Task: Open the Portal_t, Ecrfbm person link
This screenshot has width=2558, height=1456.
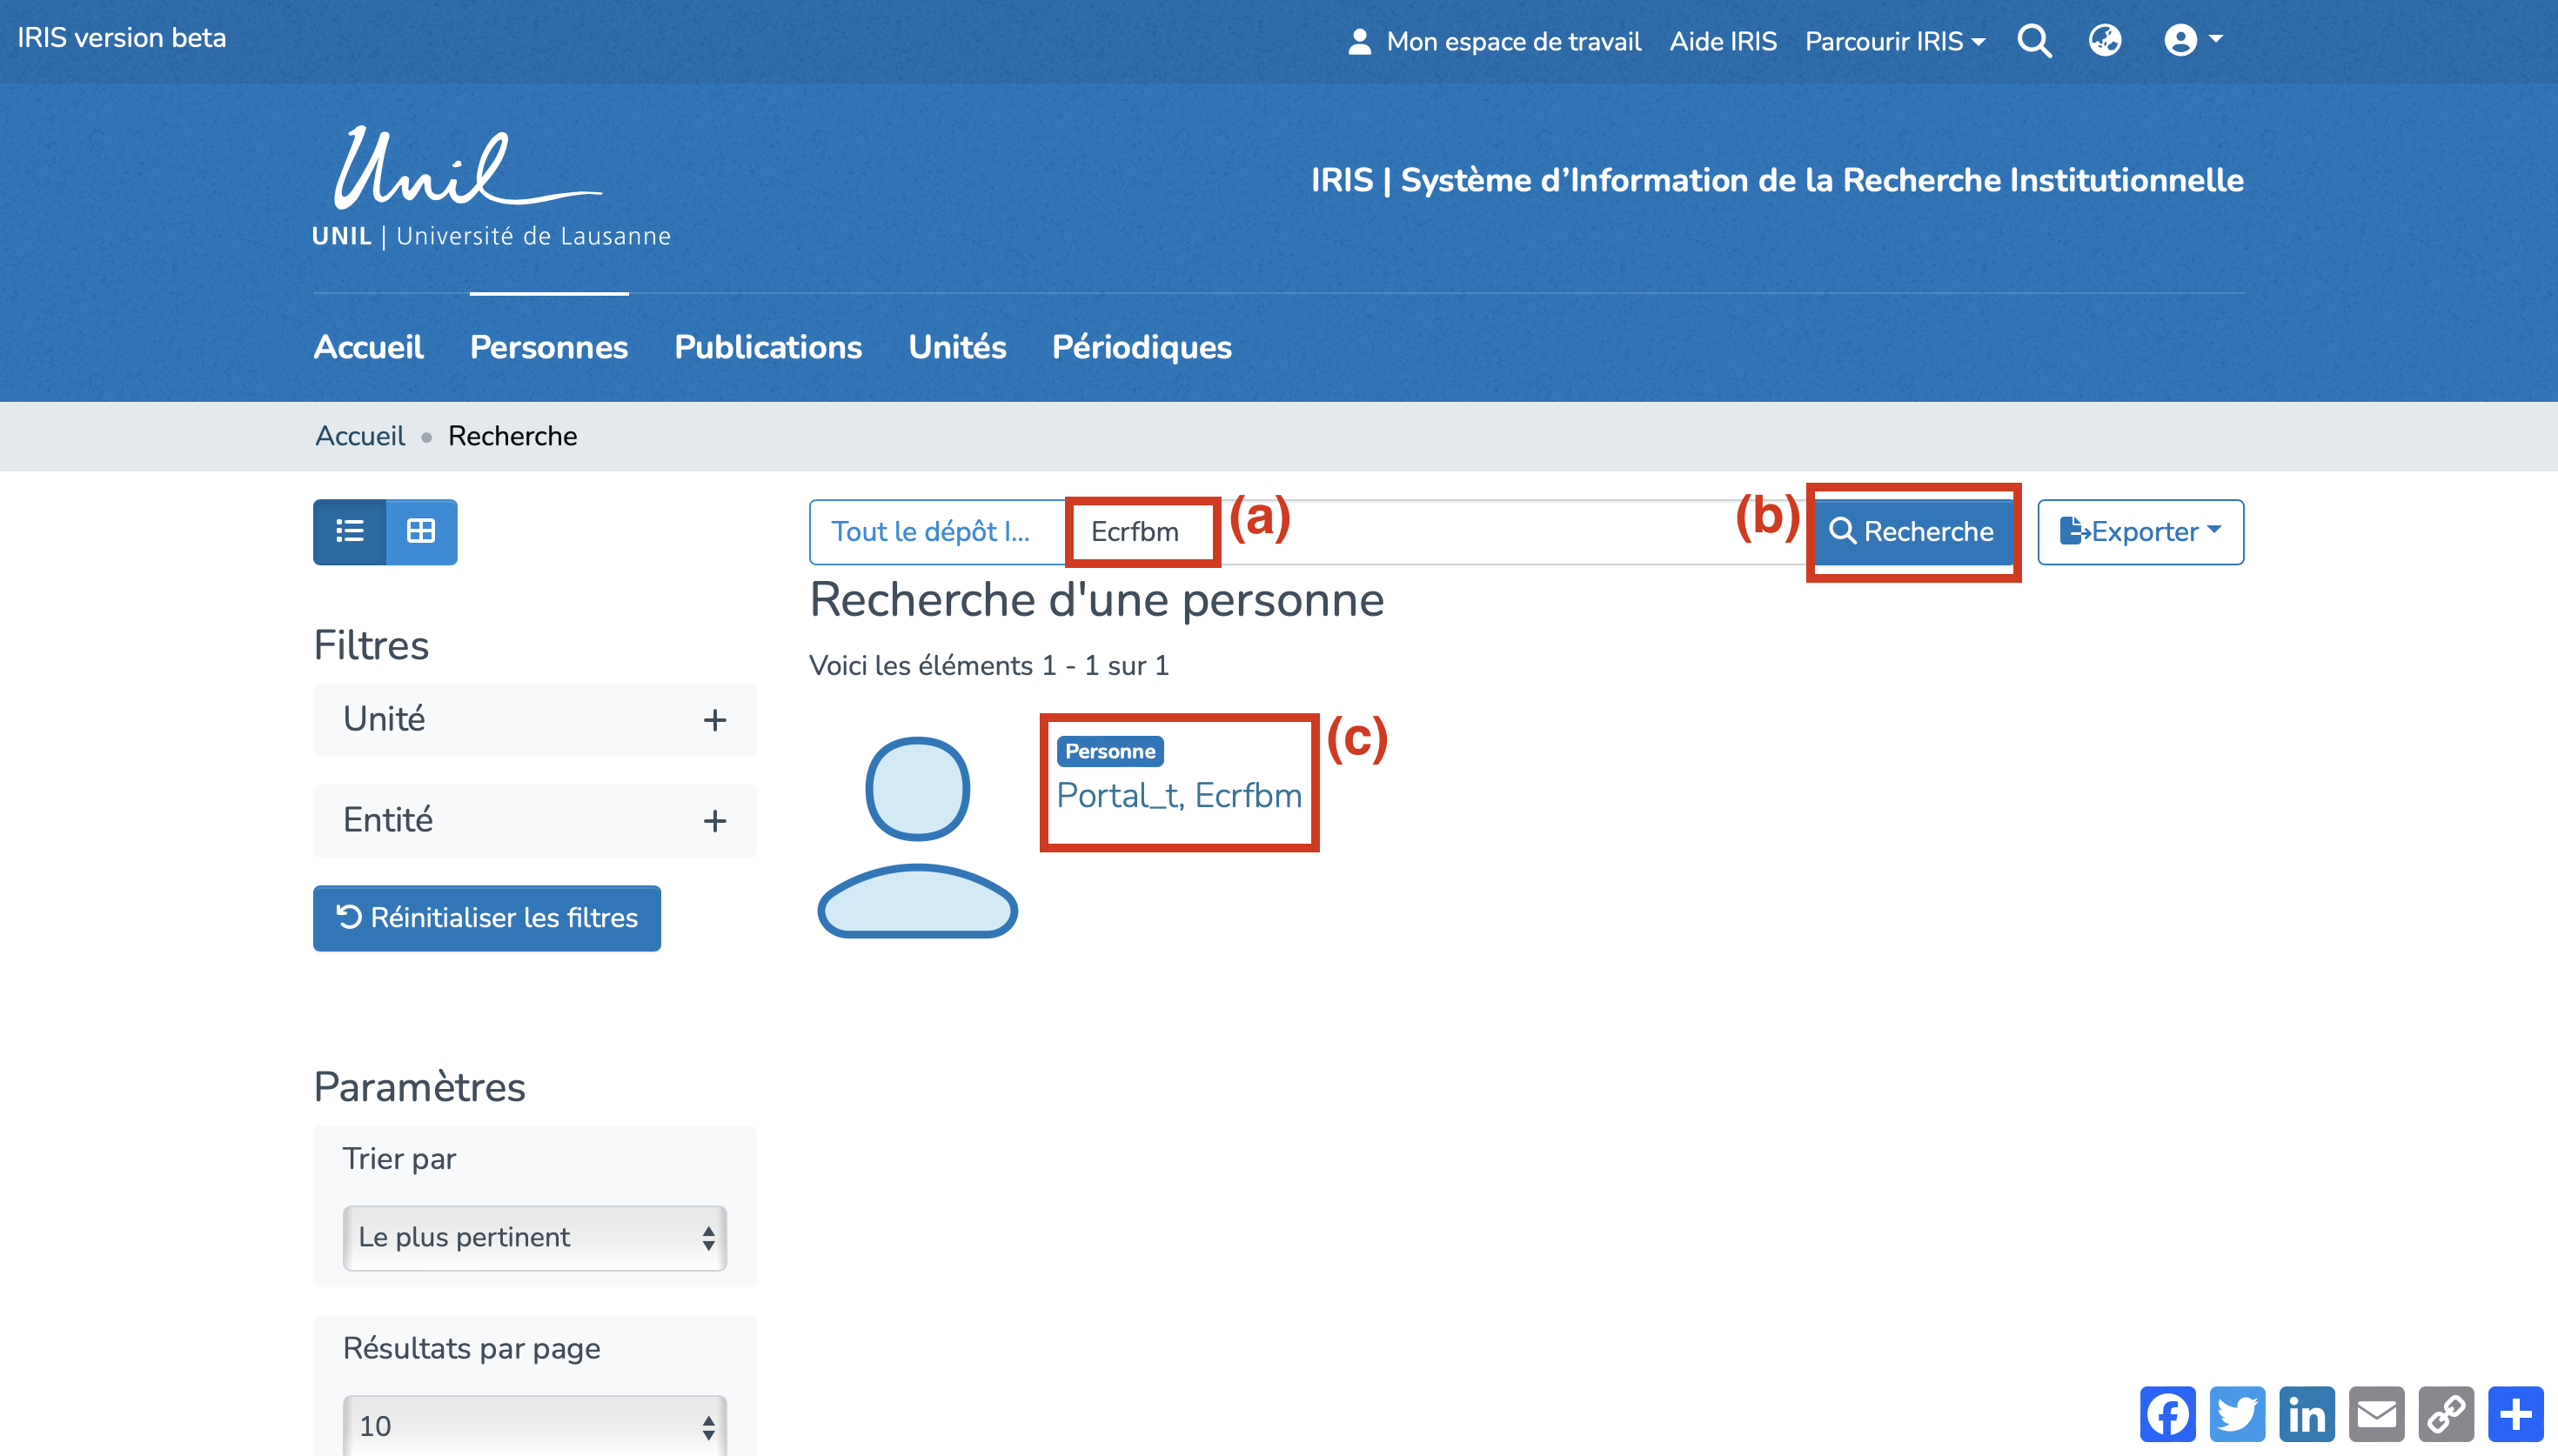Action: tap(1178, 795)
